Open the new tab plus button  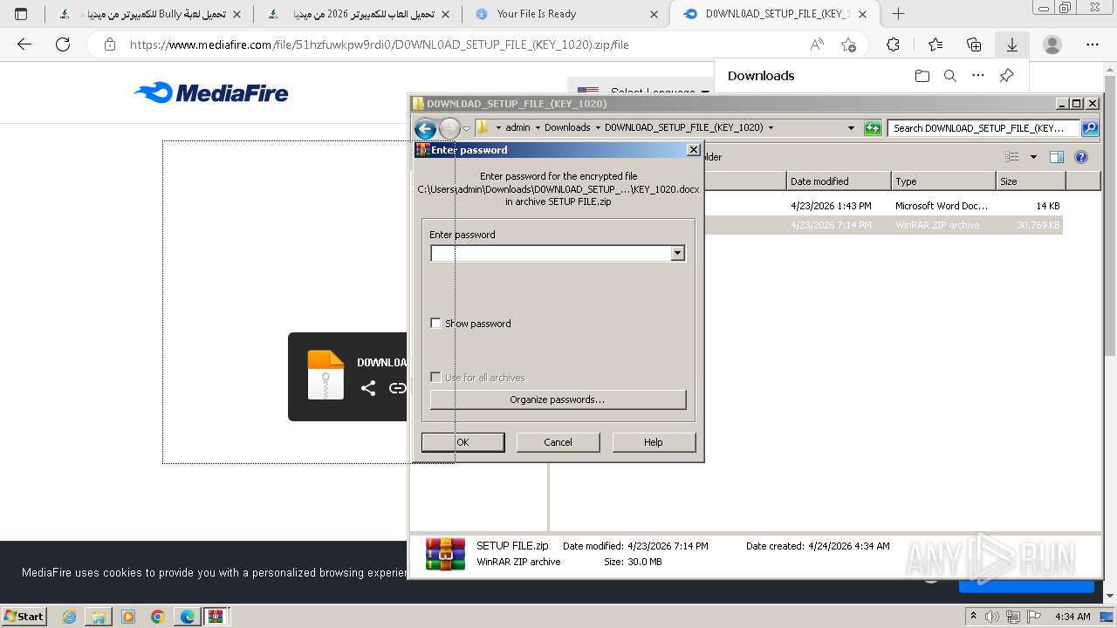(x=898, y=14)
